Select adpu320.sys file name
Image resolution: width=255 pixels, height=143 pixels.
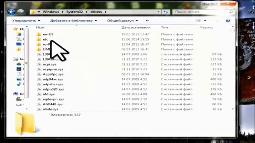pyautogui.click(x=53, y=89)
